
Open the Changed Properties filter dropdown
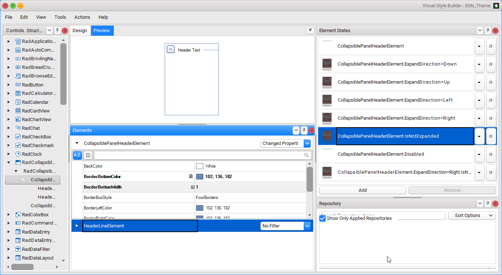[307, 143]
